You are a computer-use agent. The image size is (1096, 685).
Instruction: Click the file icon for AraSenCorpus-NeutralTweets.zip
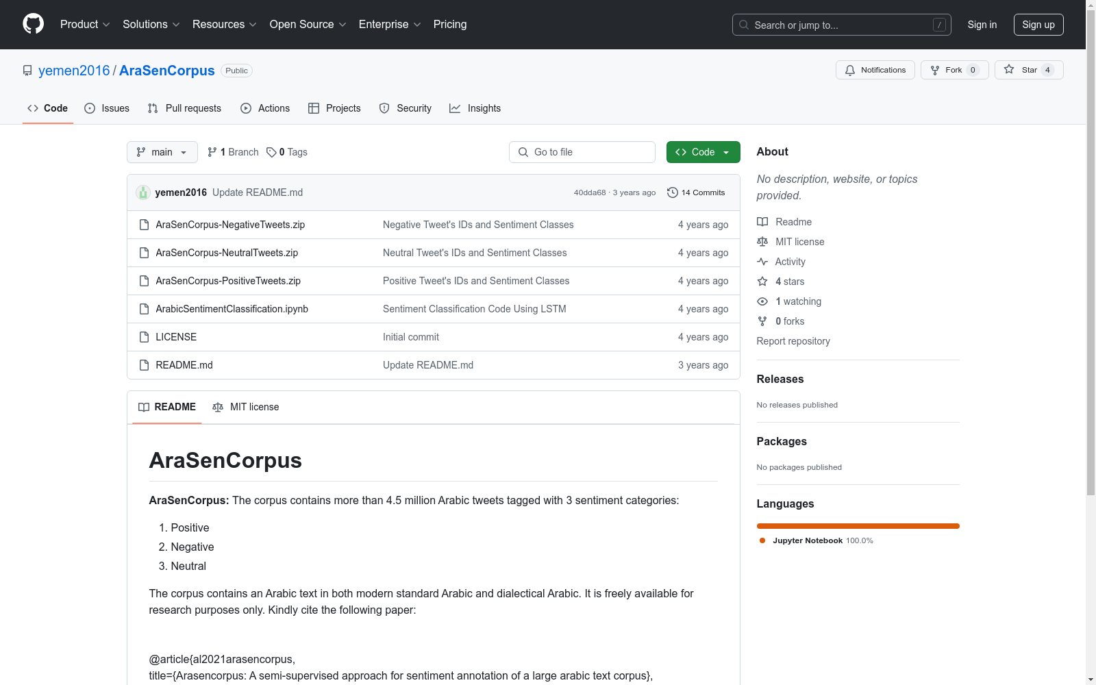[144, 253]
